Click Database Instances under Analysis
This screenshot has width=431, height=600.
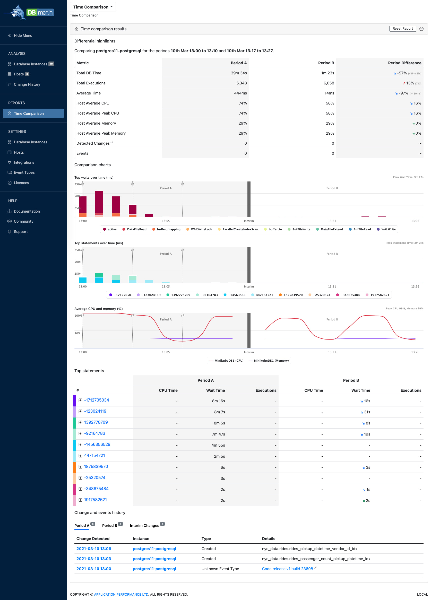(32, 64)
